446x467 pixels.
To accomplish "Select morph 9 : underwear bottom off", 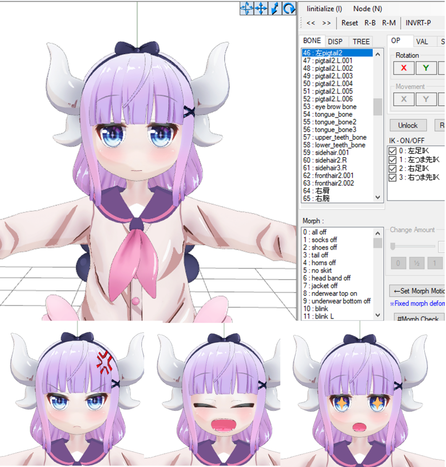I will click(337, 301).
